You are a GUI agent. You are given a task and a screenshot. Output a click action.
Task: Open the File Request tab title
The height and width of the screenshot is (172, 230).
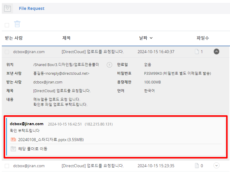pyautogui.click(x=31, y=8)
